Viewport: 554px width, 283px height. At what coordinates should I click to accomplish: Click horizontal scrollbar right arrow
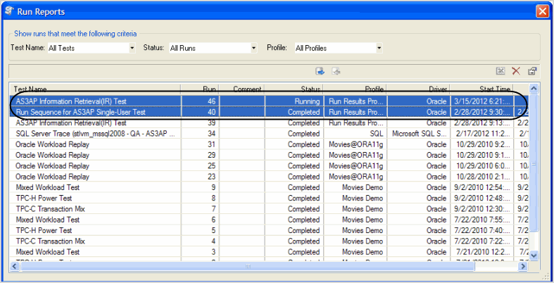(522, 268)
